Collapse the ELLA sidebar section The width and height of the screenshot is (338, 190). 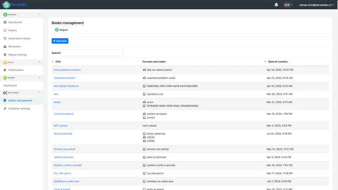(x=39, y=62)
